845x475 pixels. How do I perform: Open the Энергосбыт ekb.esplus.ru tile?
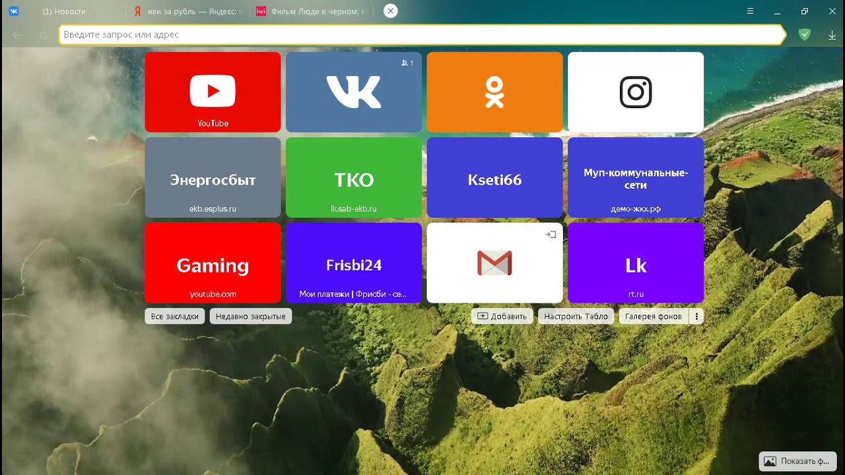click(x=213, y=177)
